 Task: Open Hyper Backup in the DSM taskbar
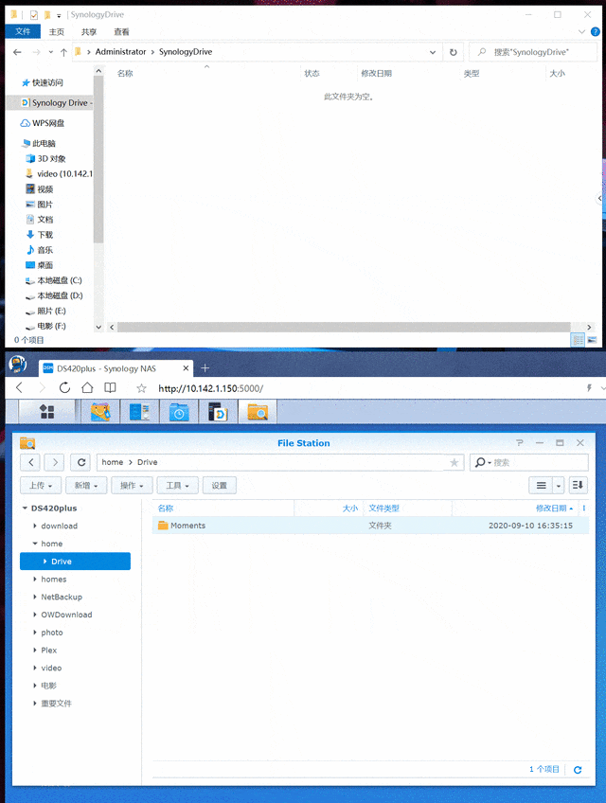click(179, 411)
